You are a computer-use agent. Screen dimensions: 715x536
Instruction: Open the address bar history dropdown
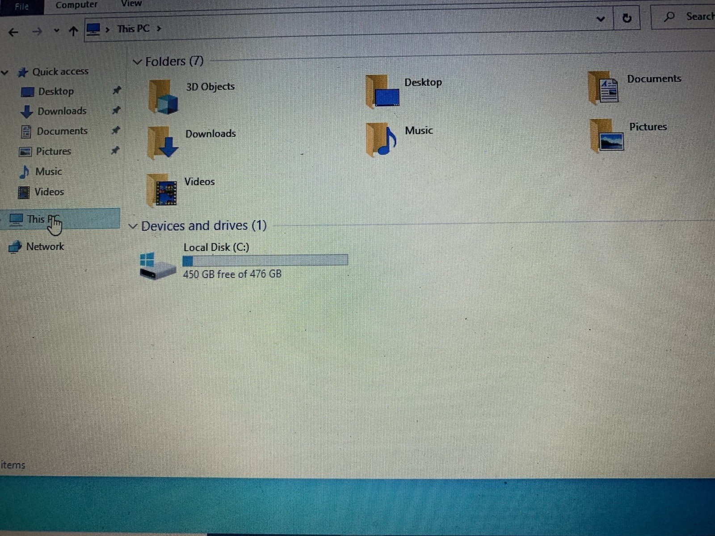click(x=601, y=19)
